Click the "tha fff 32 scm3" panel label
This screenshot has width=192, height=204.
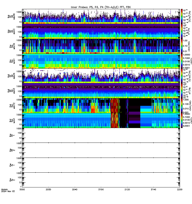(11, 31)
